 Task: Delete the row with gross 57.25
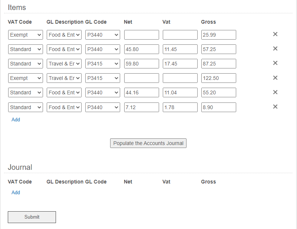coord(275,49)
